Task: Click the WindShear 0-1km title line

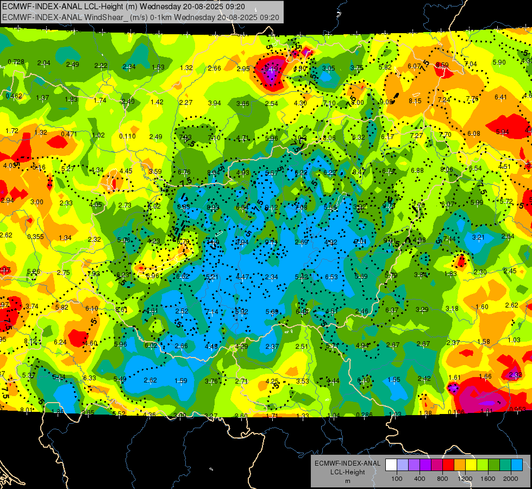Action: click(140, 17)
